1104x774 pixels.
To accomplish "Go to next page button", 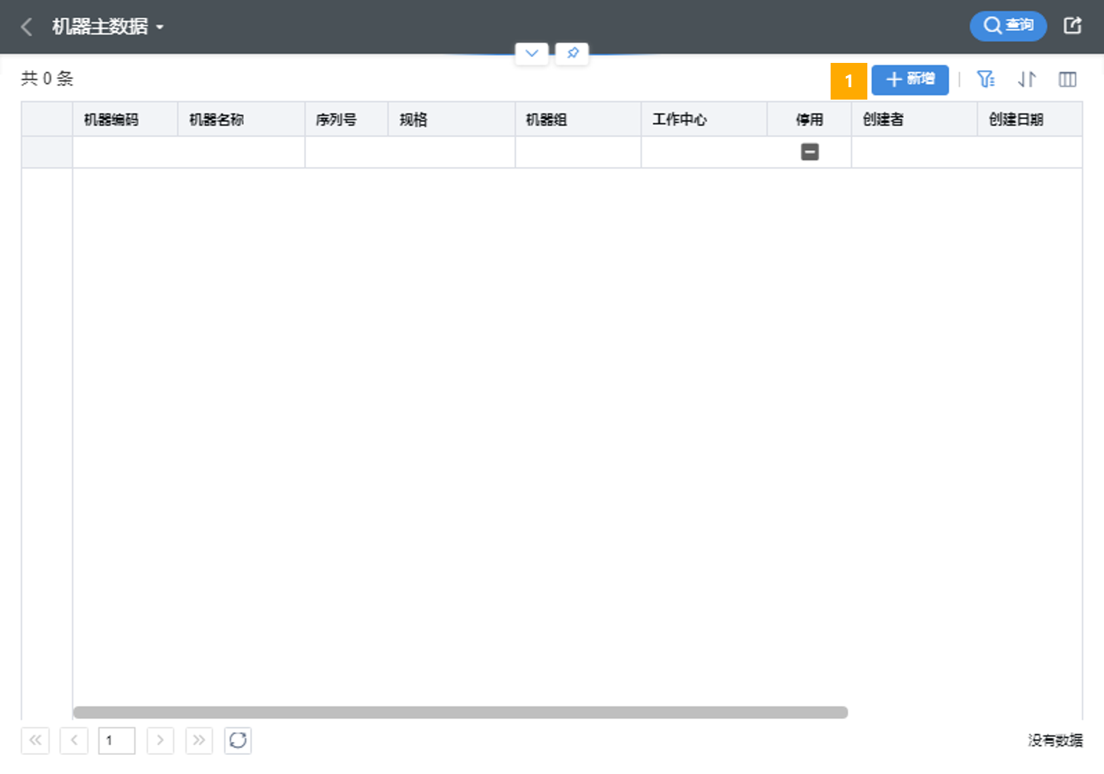I will pos(160,741).
